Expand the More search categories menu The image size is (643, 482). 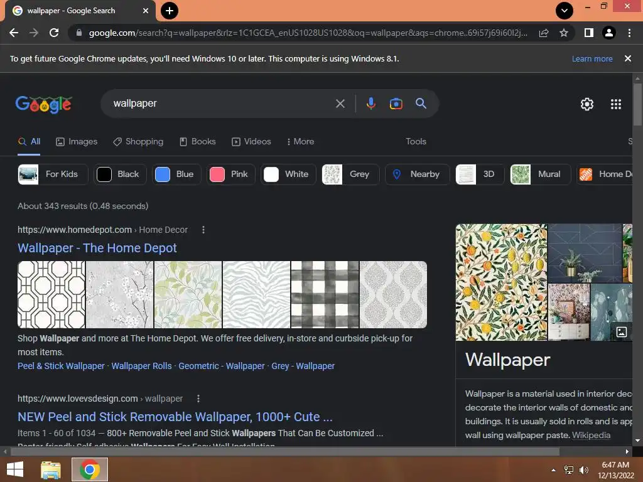coord(301,141)
